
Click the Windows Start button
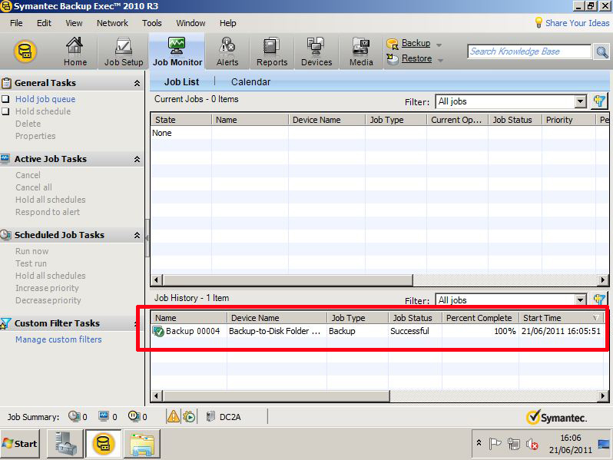[x=20, y=444]
